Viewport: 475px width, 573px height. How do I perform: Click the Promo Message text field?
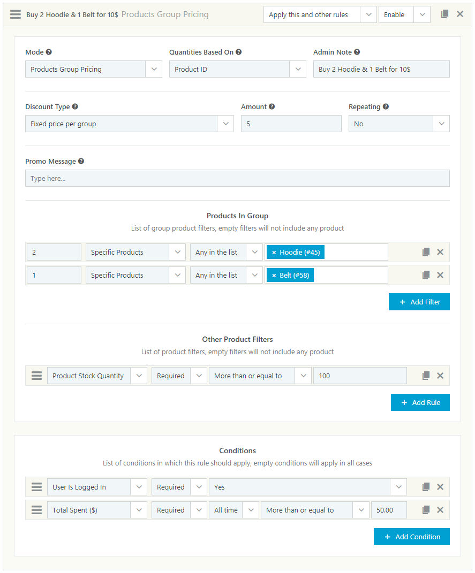tap(237, 178)
